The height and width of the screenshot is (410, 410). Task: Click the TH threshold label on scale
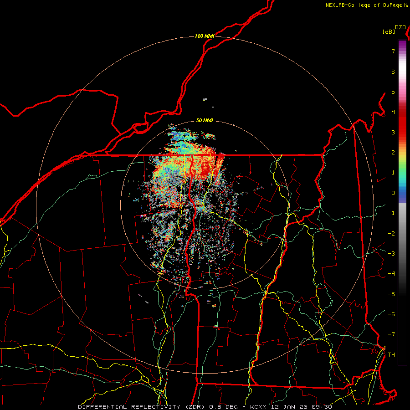tap(391, 355)
